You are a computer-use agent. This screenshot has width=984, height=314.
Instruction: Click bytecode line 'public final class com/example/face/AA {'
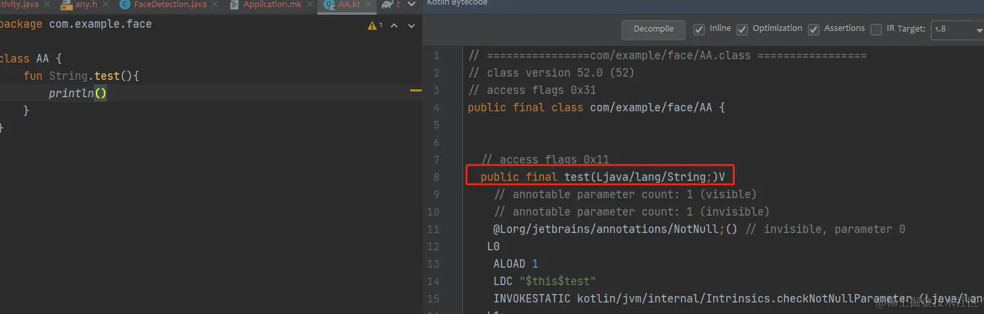pyautogui.click(x=596, y=107)
